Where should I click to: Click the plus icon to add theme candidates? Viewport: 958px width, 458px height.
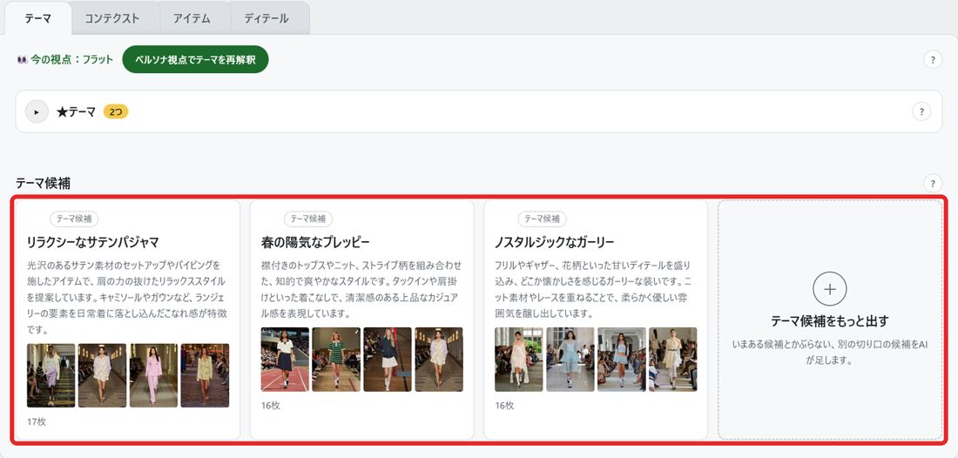830,289
